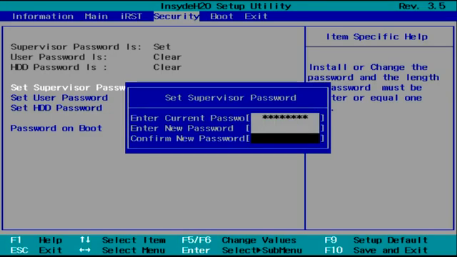This screenshot has height=257, width=457.
Task: Click the 'HDD Password Is :' label
Action: 59,67
